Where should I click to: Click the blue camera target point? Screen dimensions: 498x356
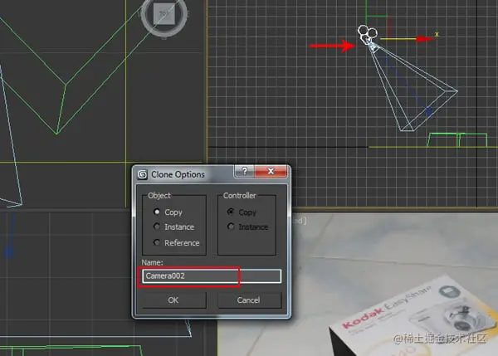[428, 111]
